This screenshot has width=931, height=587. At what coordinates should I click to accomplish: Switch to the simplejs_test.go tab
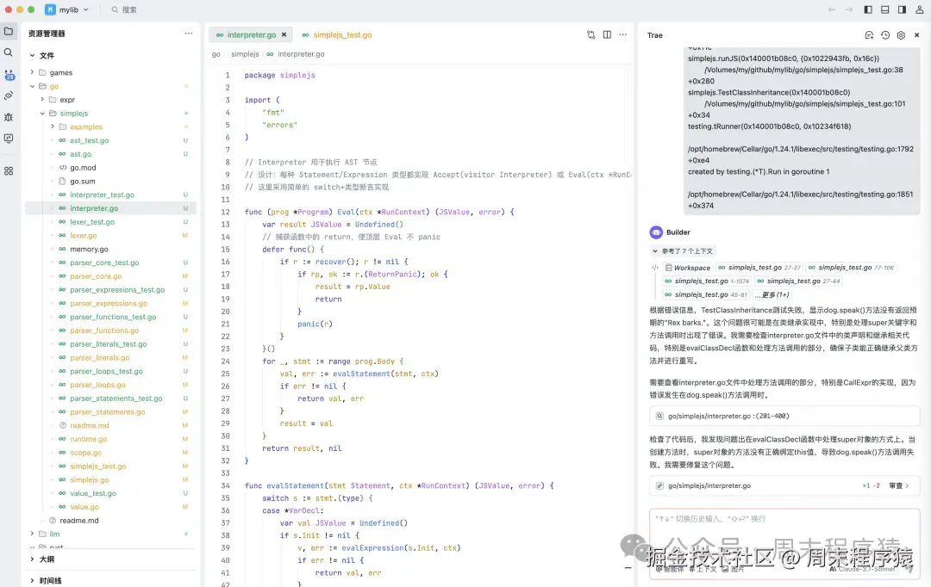point(337,35)
